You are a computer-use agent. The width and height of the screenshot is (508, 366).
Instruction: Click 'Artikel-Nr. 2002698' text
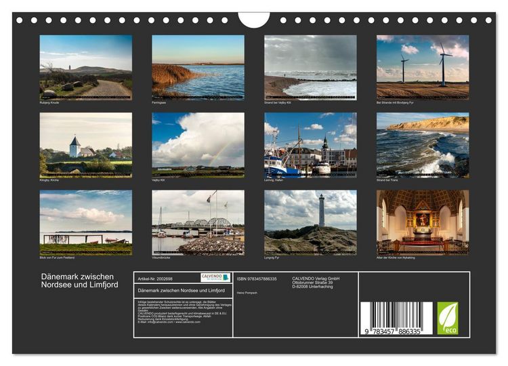pyautogui.click(x=155, y=279)
